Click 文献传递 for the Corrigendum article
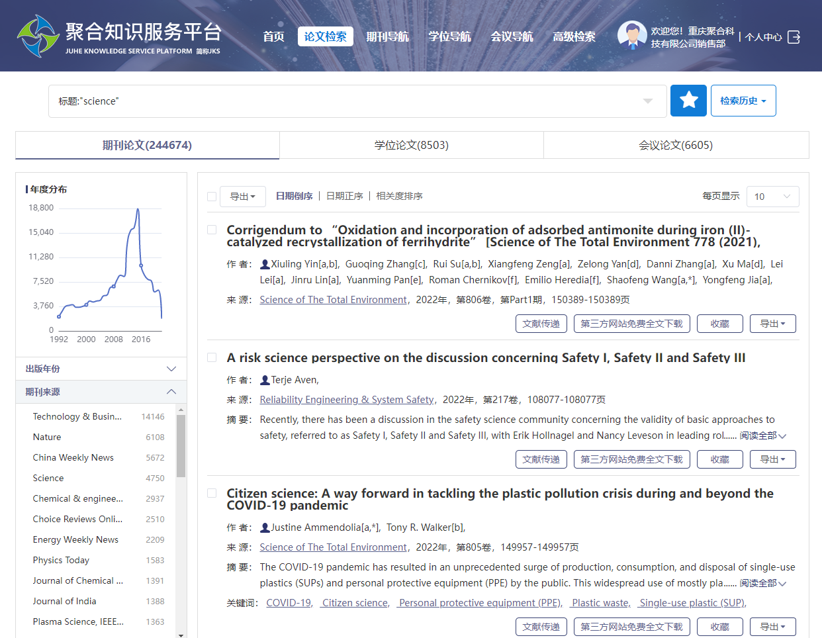The height and width of the screenshot is (638, 822). pos(541,324)
